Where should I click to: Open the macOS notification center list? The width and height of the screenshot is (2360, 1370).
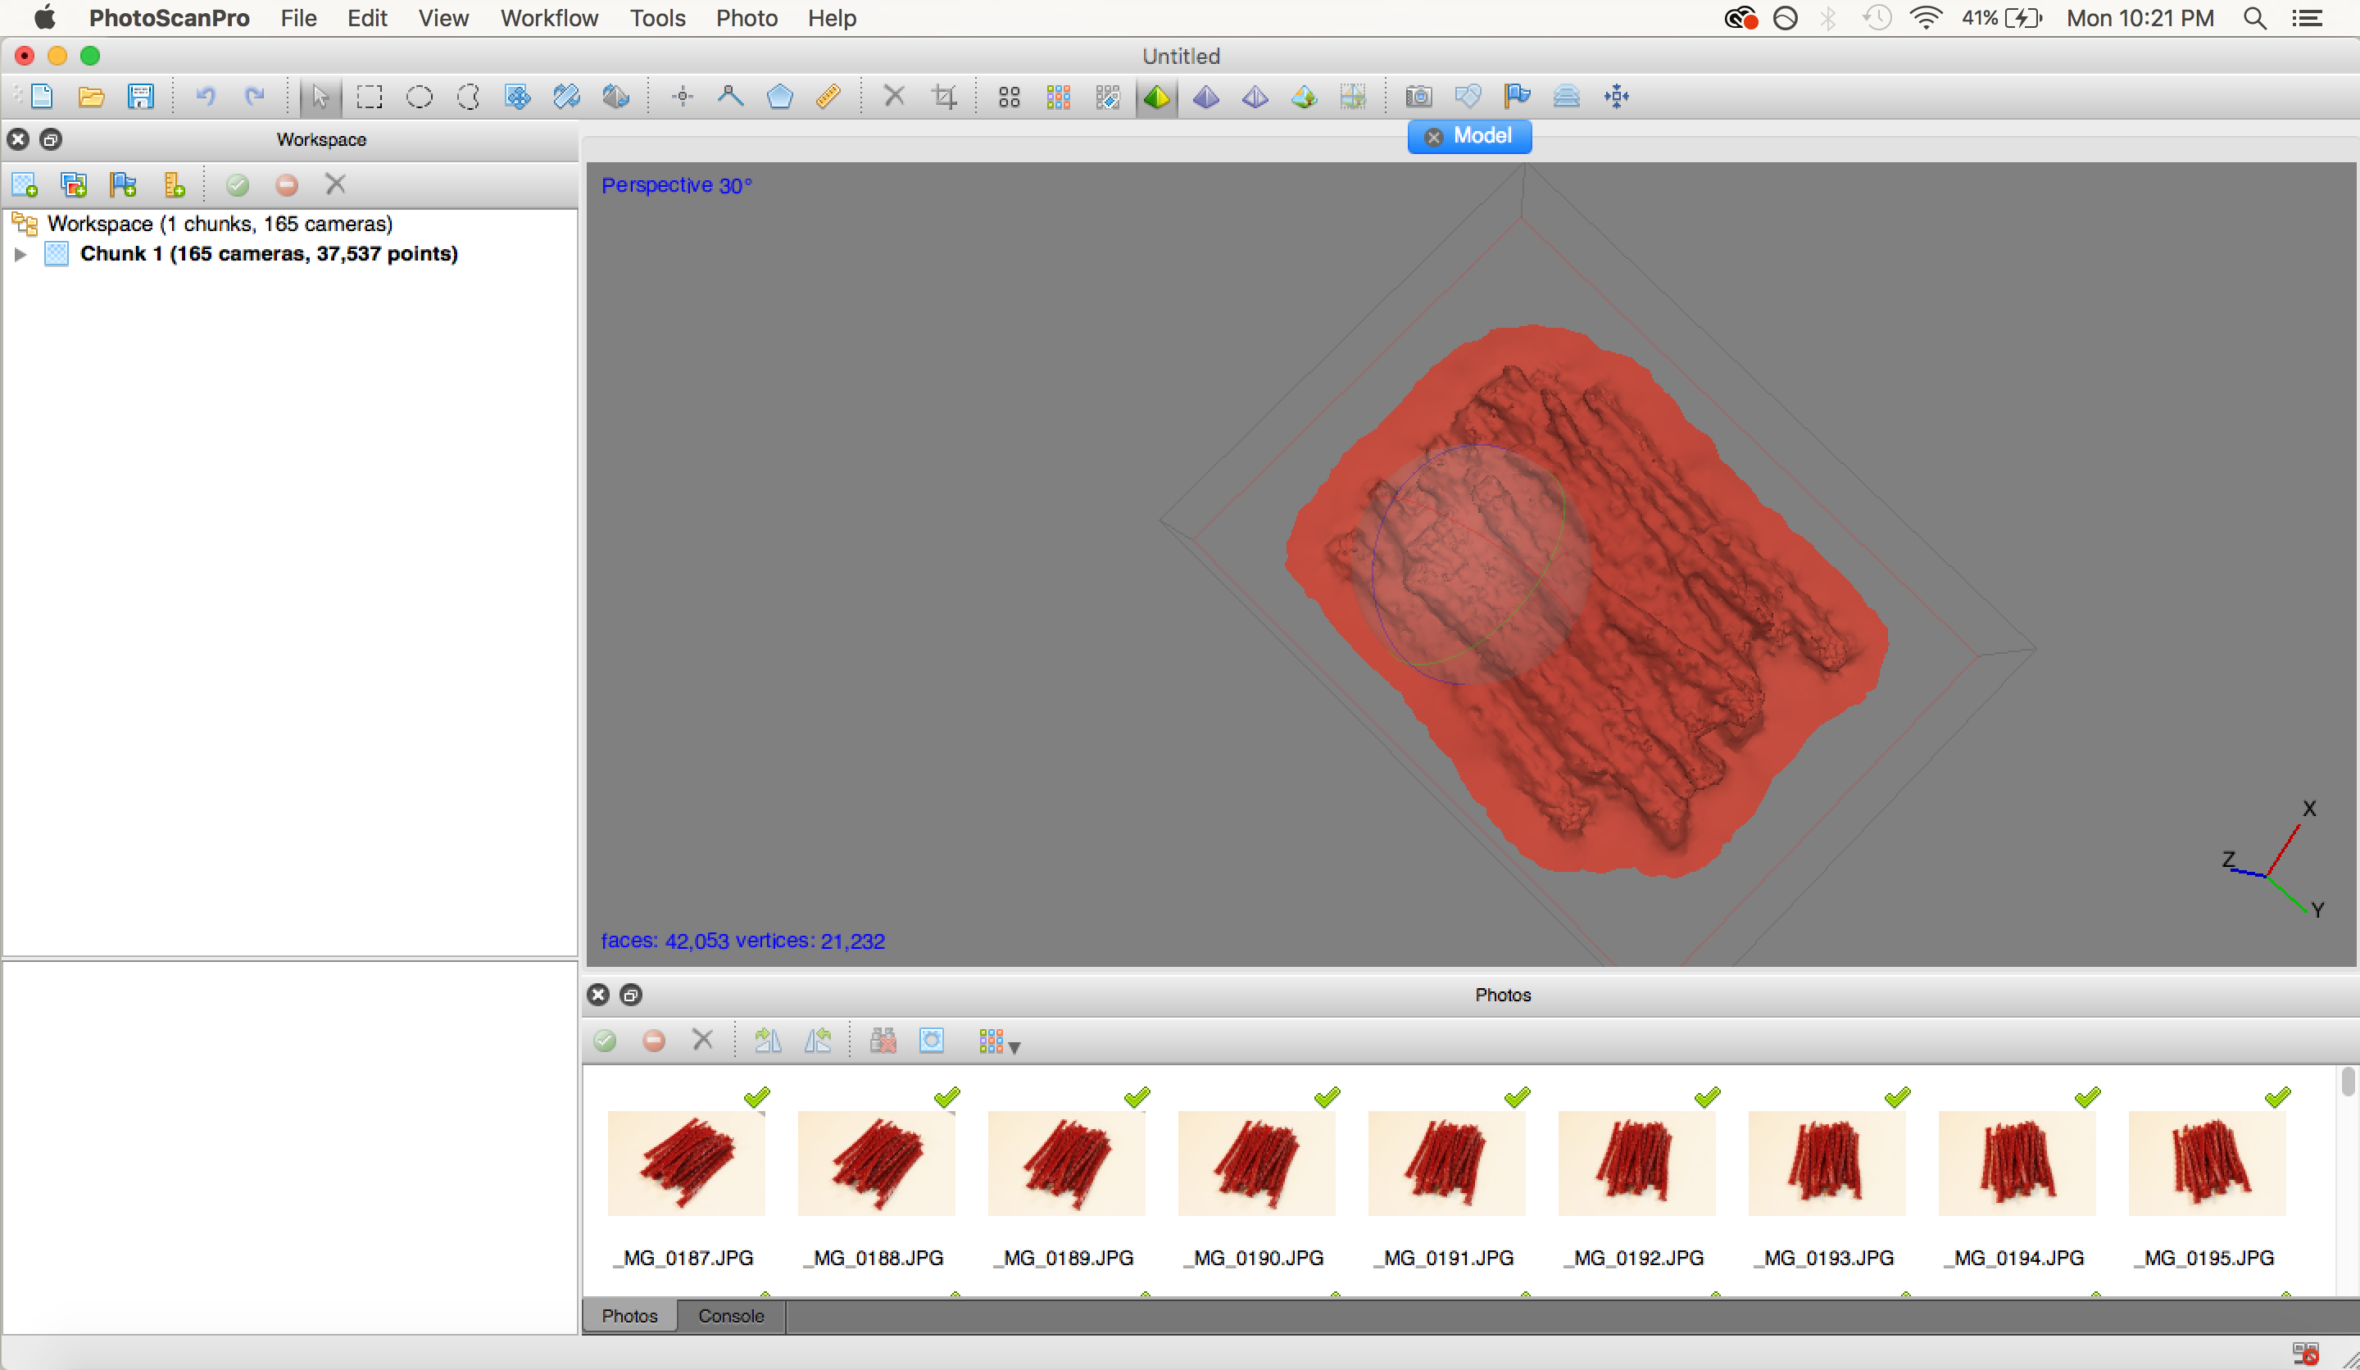tap(2307, 18)
